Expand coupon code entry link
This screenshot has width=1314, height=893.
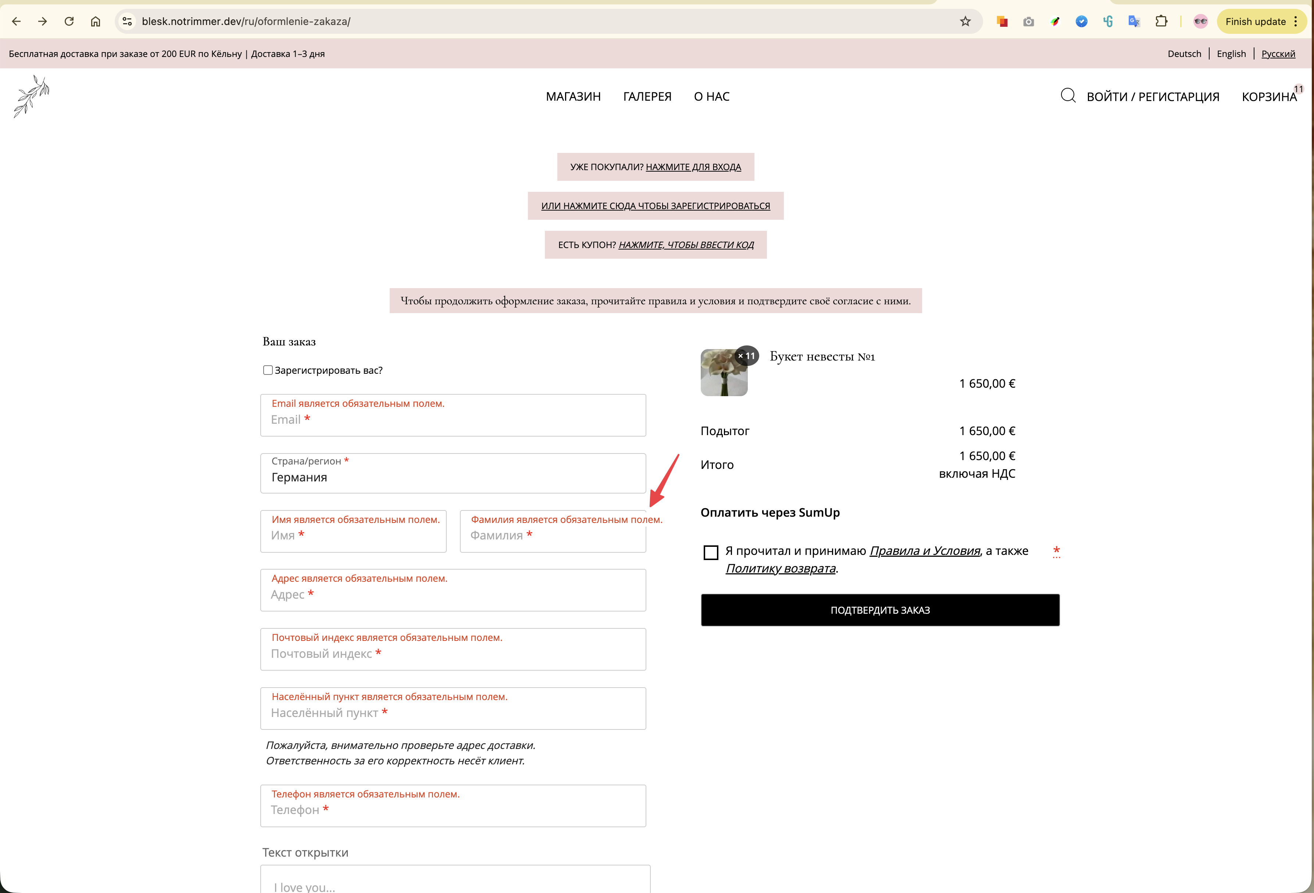point(686,245)
